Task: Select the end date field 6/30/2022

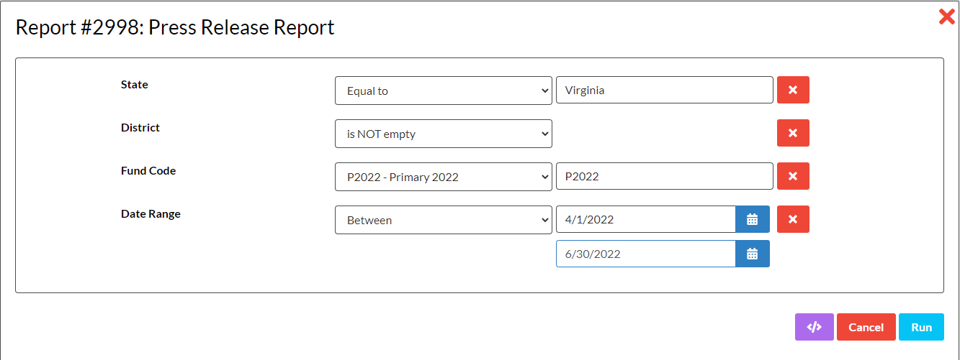Action: tap(646, 254)
